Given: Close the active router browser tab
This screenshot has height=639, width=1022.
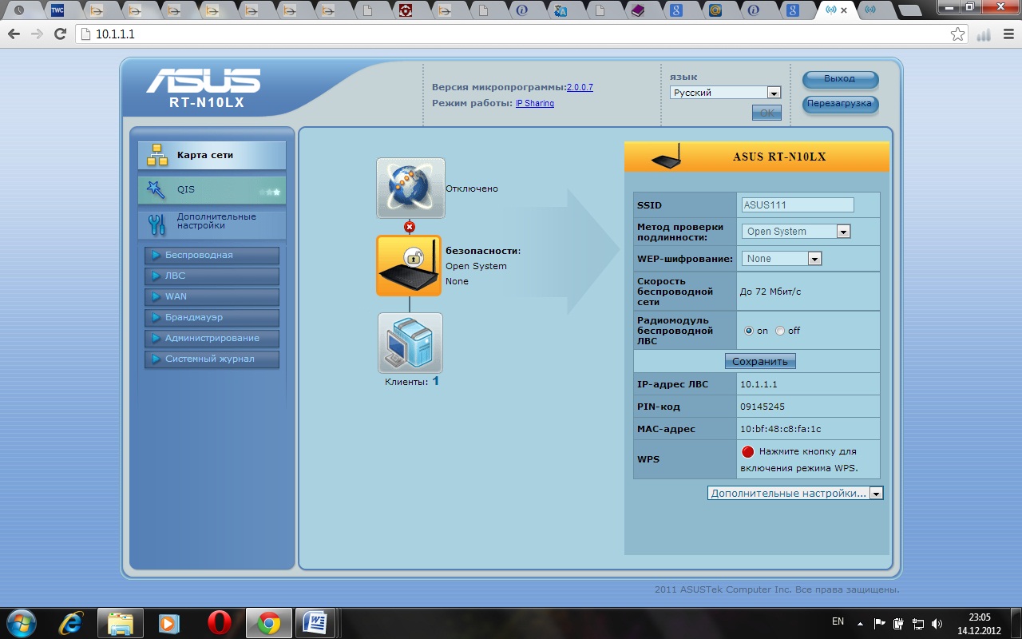Looking at the screenshot, I should tap(844, 10).
